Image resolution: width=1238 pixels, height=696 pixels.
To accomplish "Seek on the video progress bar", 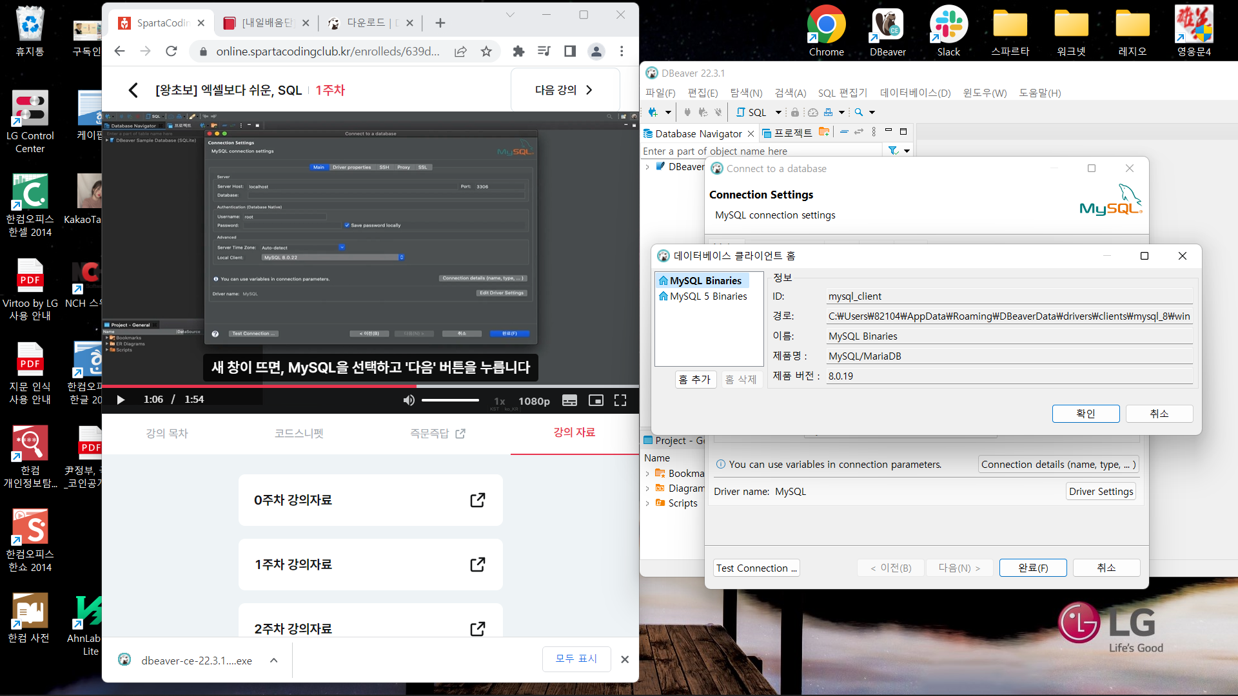I will (370, 386).
